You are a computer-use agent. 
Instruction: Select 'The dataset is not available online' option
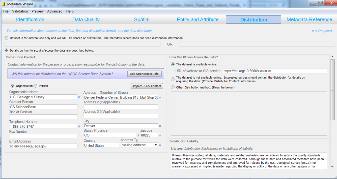[173, 79]
